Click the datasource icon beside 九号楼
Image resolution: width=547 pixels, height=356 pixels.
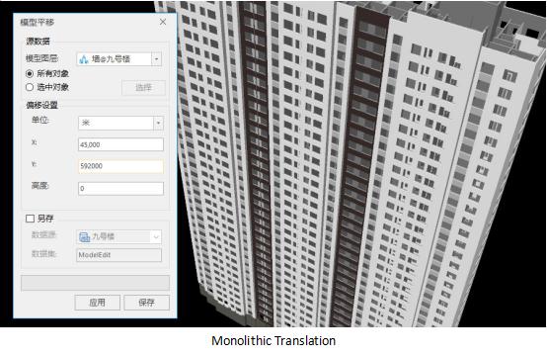pos(85,237)
